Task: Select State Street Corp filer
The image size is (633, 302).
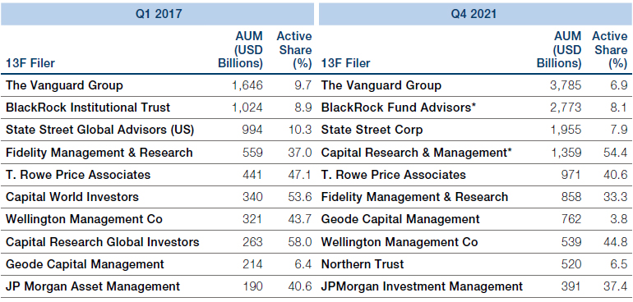Action: [372, 130]
